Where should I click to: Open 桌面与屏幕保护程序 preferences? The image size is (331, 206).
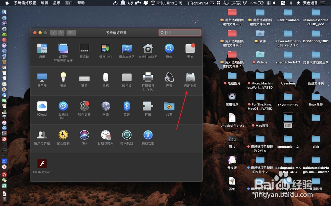(x=63, y=48)
